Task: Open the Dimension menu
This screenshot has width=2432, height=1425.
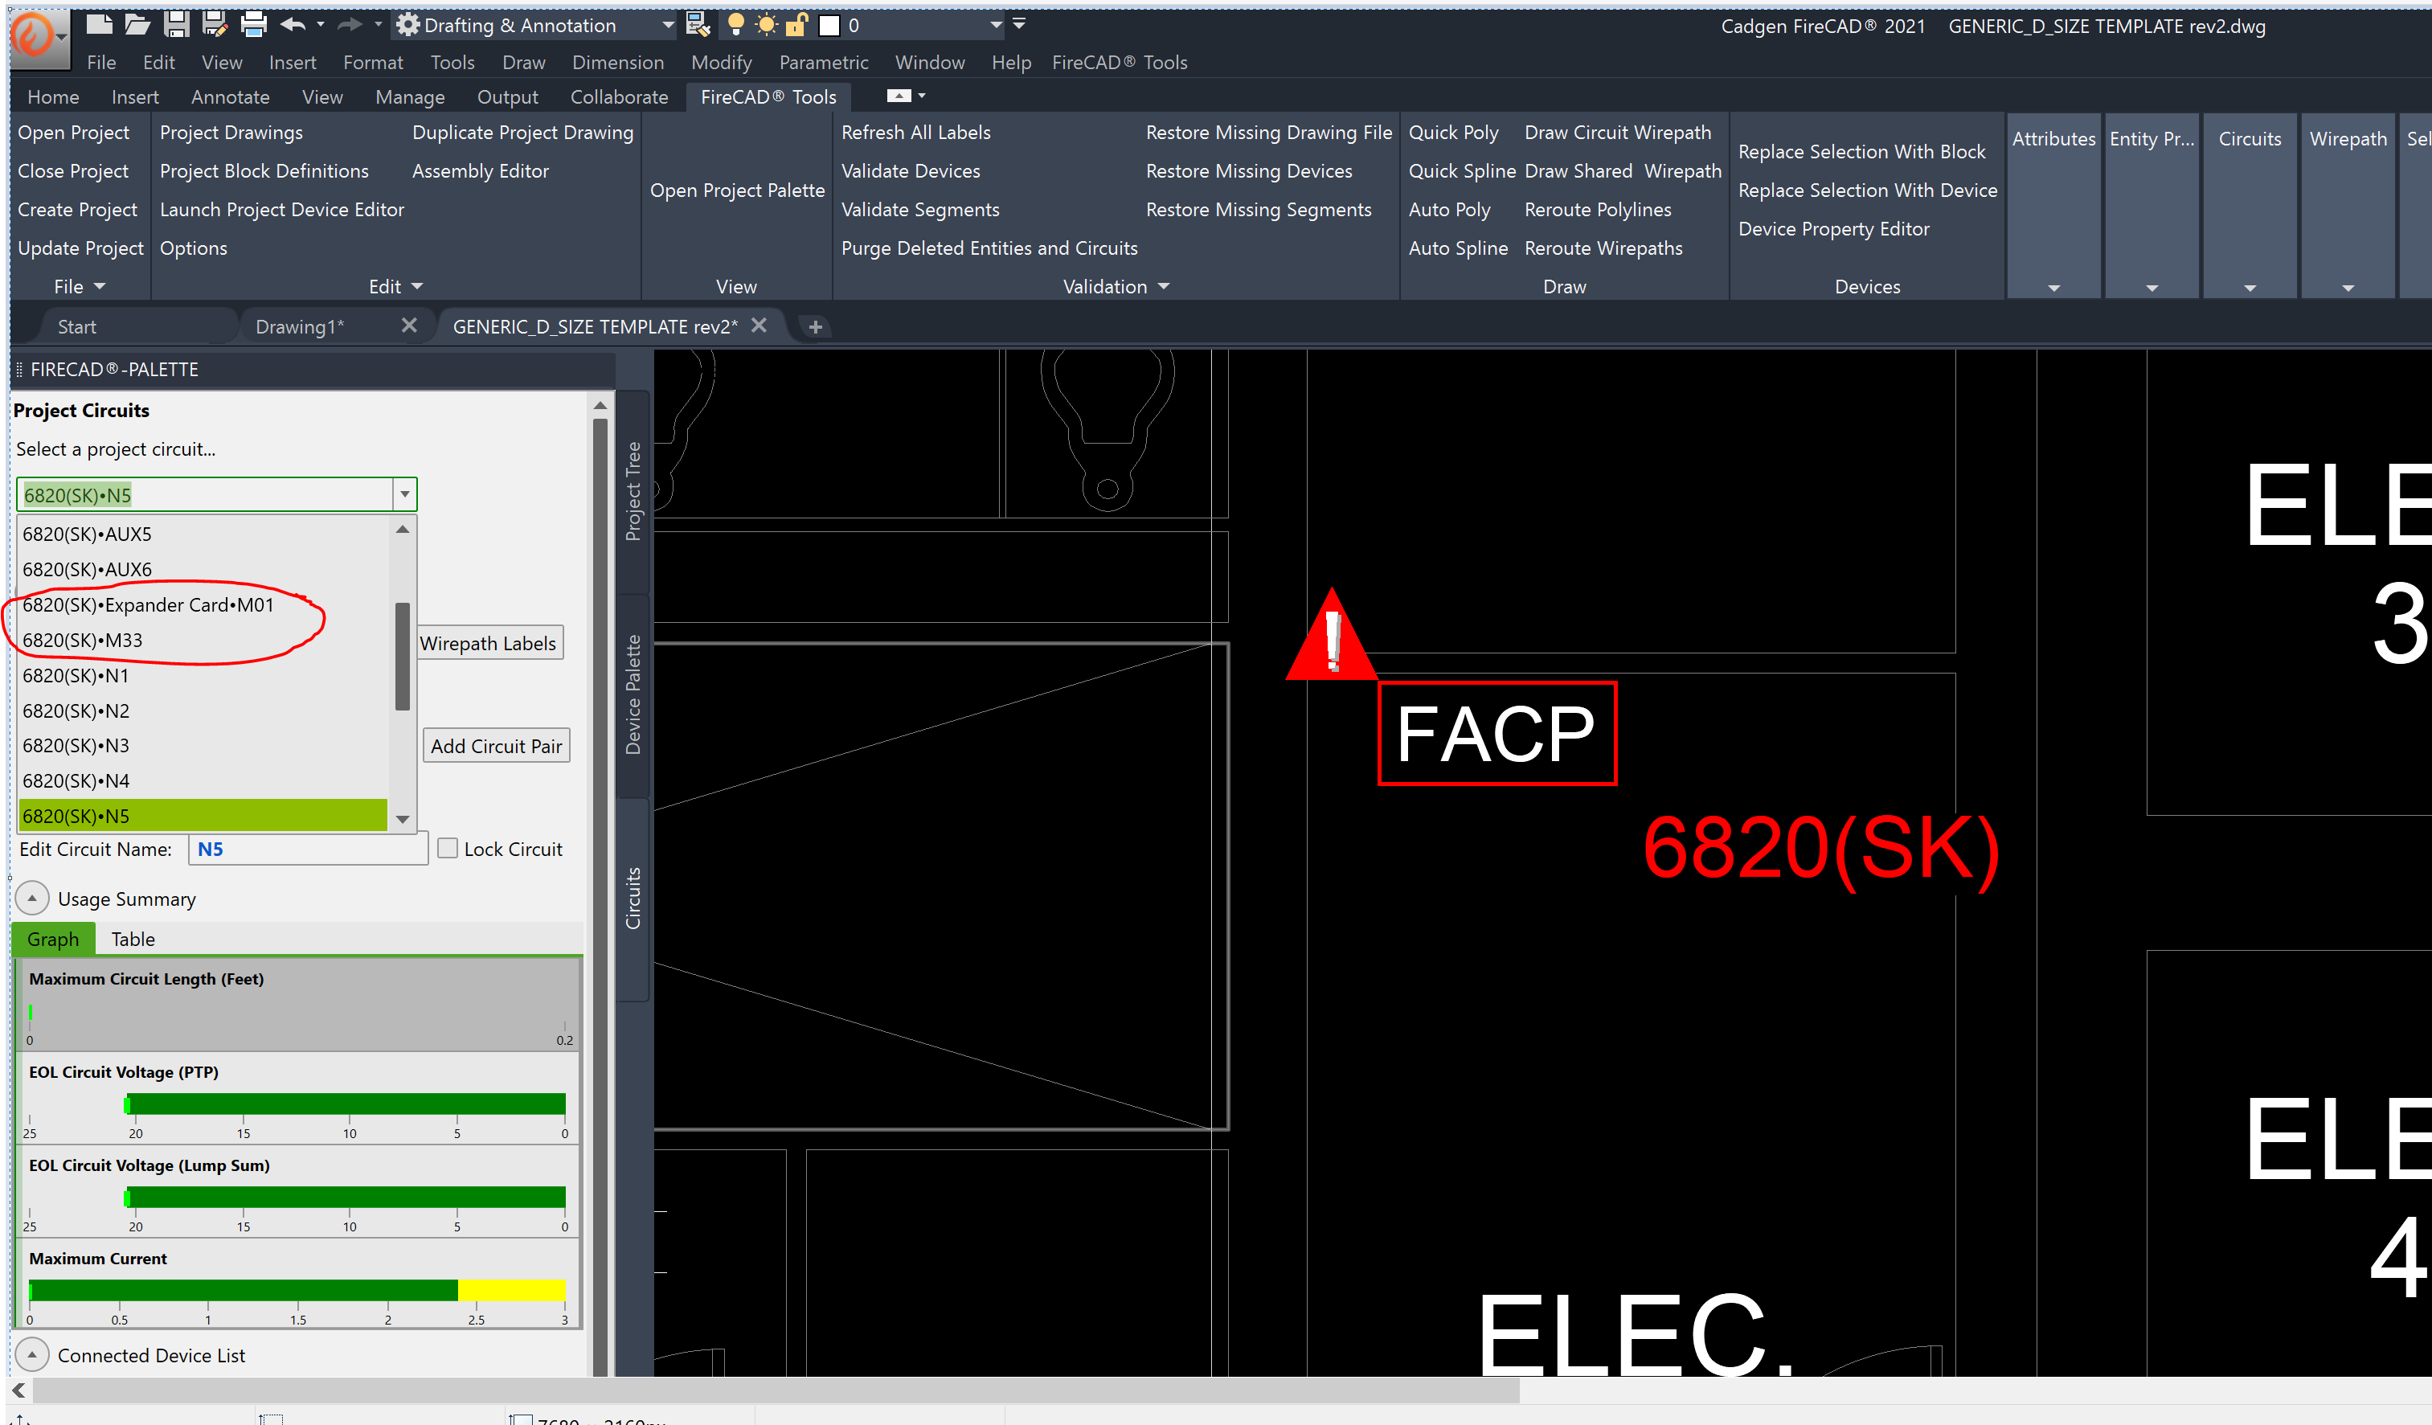Action: 618,63
